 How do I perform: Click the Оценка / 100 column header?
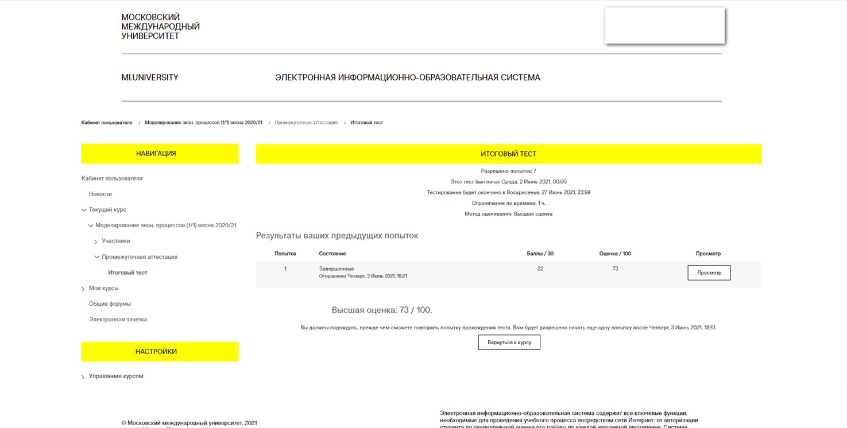point(615,254)
